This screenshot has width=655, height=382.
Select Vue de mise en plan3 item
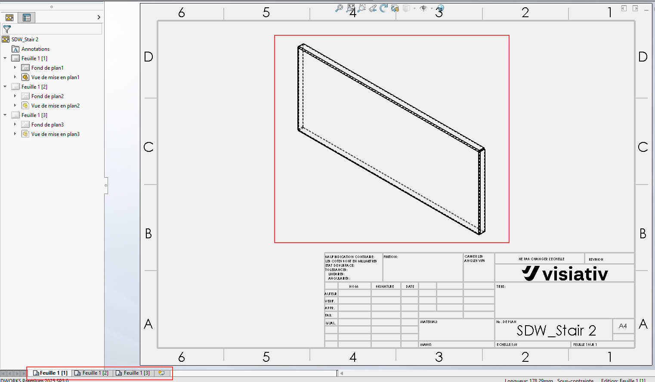[x=55, y=134]
